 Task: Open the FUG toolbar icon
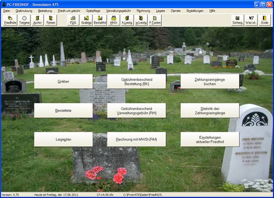(x=73, y=20)
